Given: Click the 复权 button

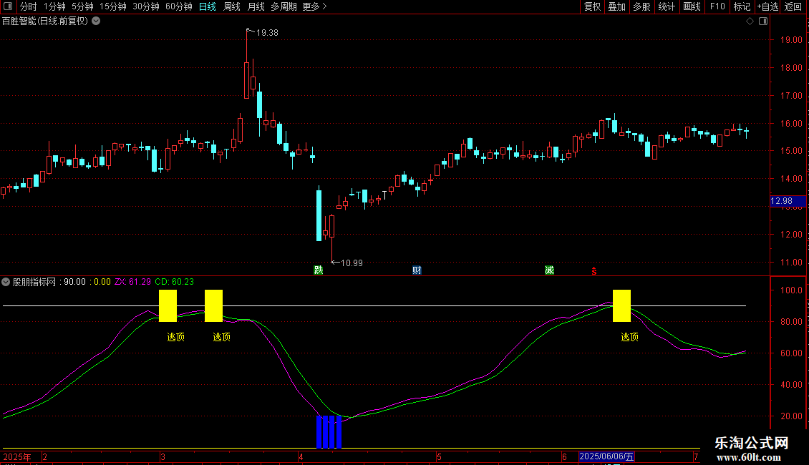Looking at the screenshot, I should (592, 6).
